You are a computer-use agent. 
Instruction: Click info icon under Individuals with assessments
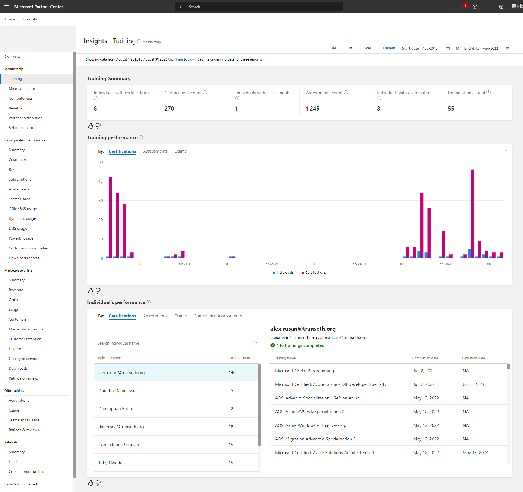(237, 98)
